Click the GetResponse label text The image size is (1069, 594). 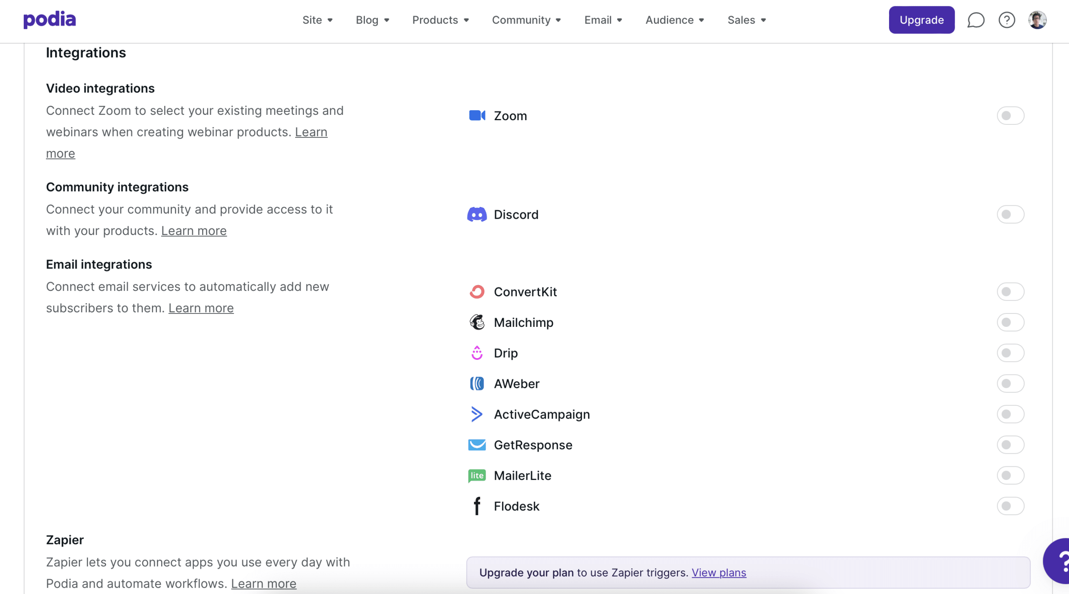pos(533,445)
